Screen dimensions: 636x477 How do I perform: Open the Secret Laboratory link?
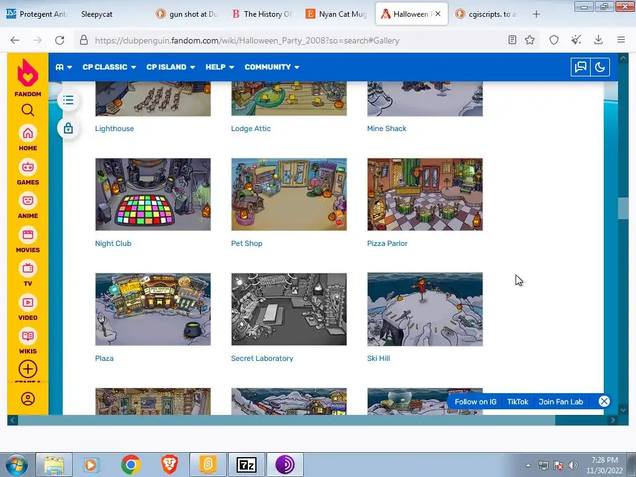click(x=262, y=358)
